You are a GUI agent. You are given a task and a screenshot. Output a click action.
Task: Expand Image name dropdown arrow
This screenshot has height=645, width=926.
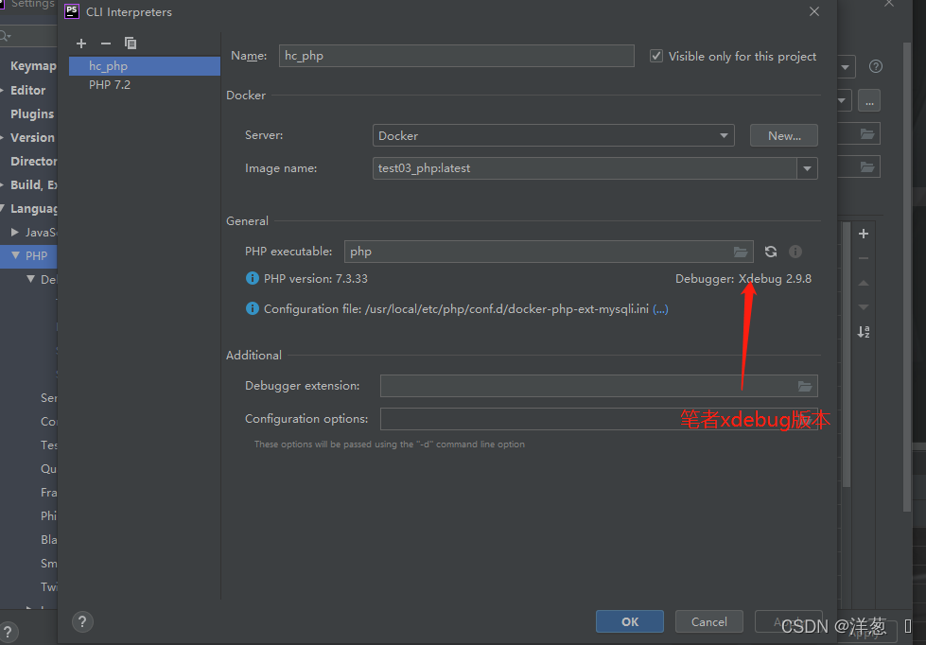[808, 168]
